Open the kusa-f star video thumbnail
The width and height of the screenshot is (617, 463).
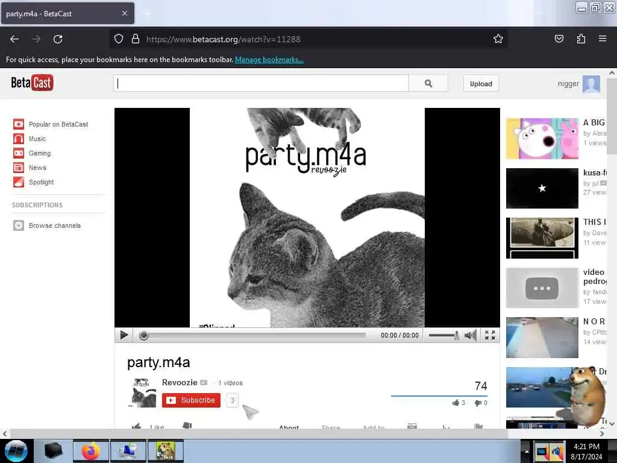(x=542, y=188)
